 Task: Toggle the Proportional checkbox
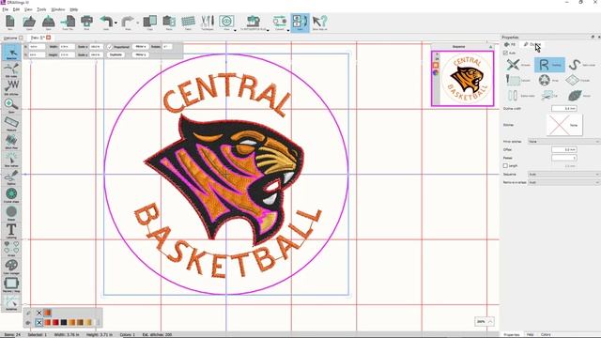[x=110, y=47]
